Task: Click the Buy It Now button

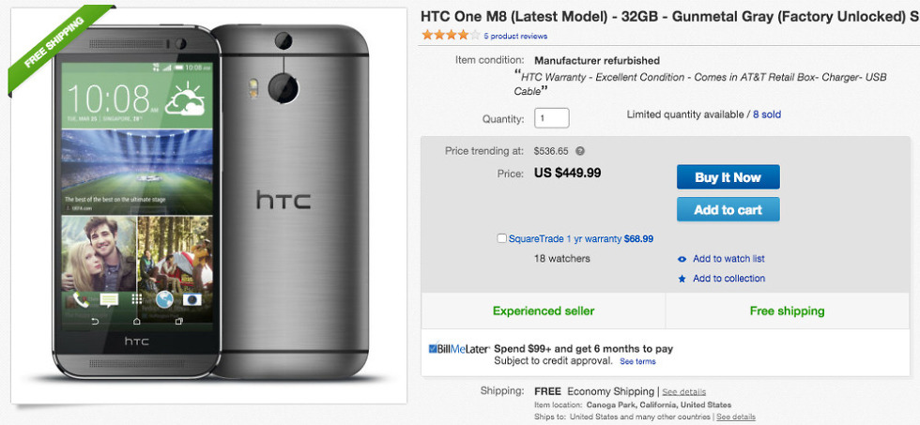Action: (728, 177)
